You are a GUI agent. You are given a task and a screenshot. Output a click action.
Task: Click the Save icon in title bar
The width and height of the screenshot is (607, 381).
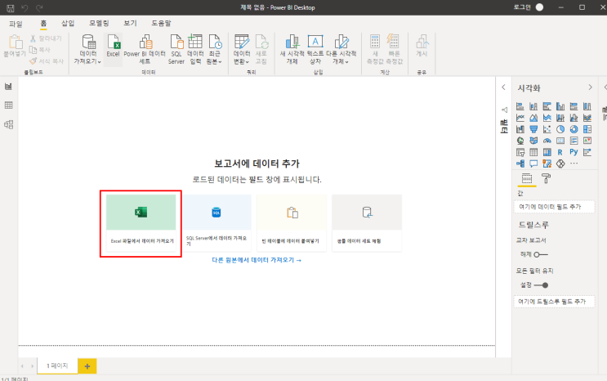pyautogui.click(x=11, y=7)
